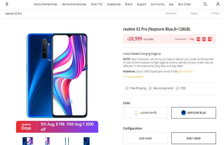Select the 6GB+64GB configuration
Screen dimensions: 224x145
pos(145,138)
